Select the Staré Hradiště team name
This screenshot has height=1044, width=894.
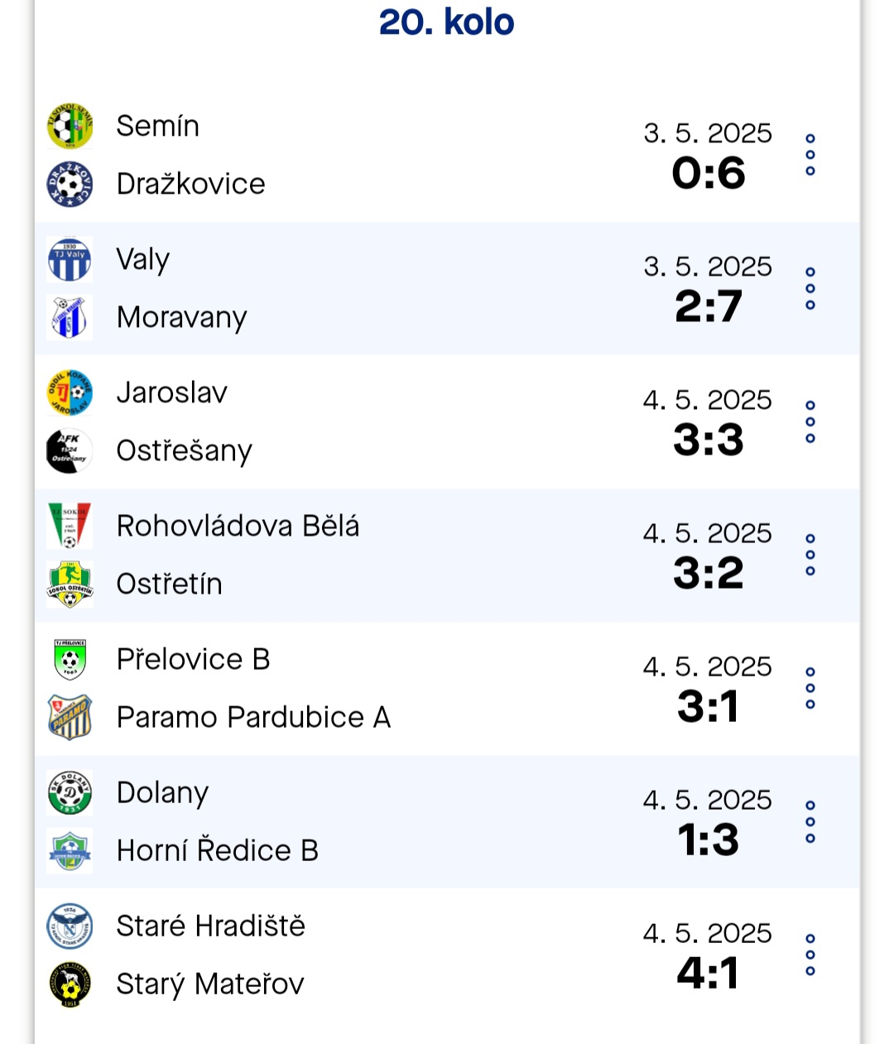pos(211,926)
